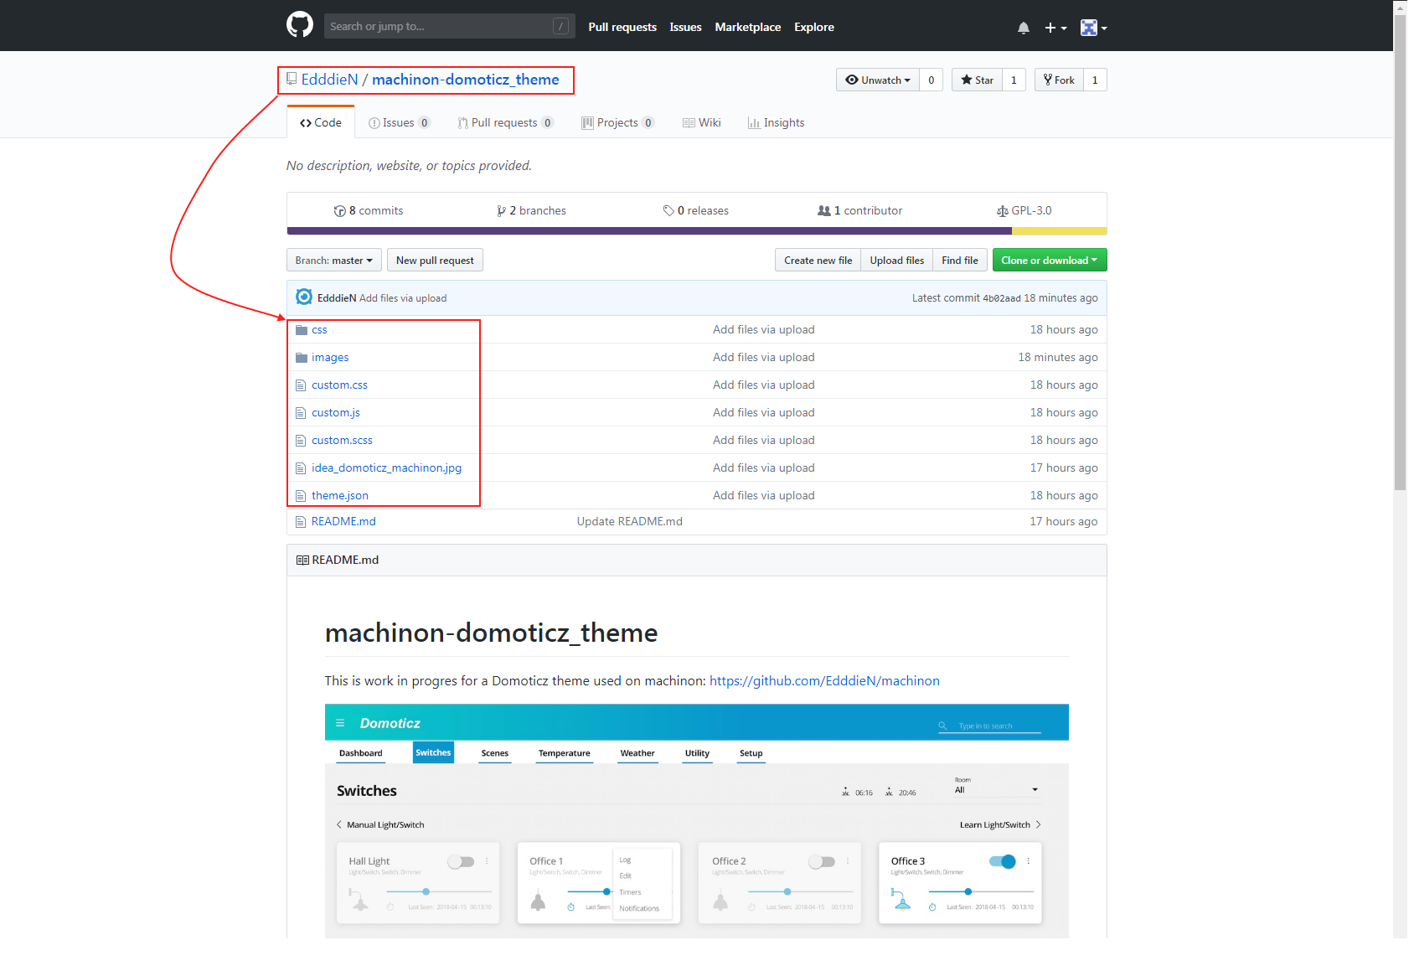Open the user avatar menu
Screen dimensions: 1409x966
(x=1094, y=28)
